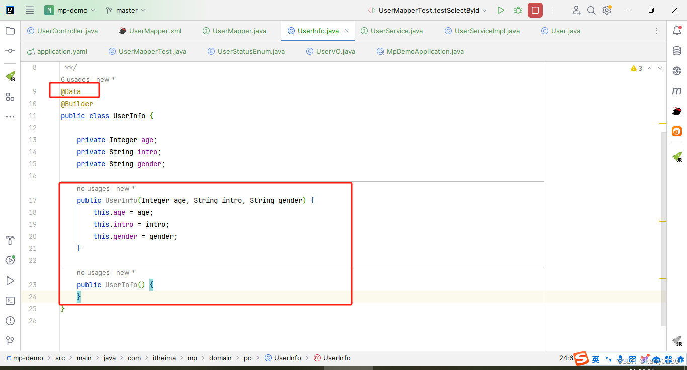
Task: Open run configuration selector dropdown
Action: tap(427, 10)
